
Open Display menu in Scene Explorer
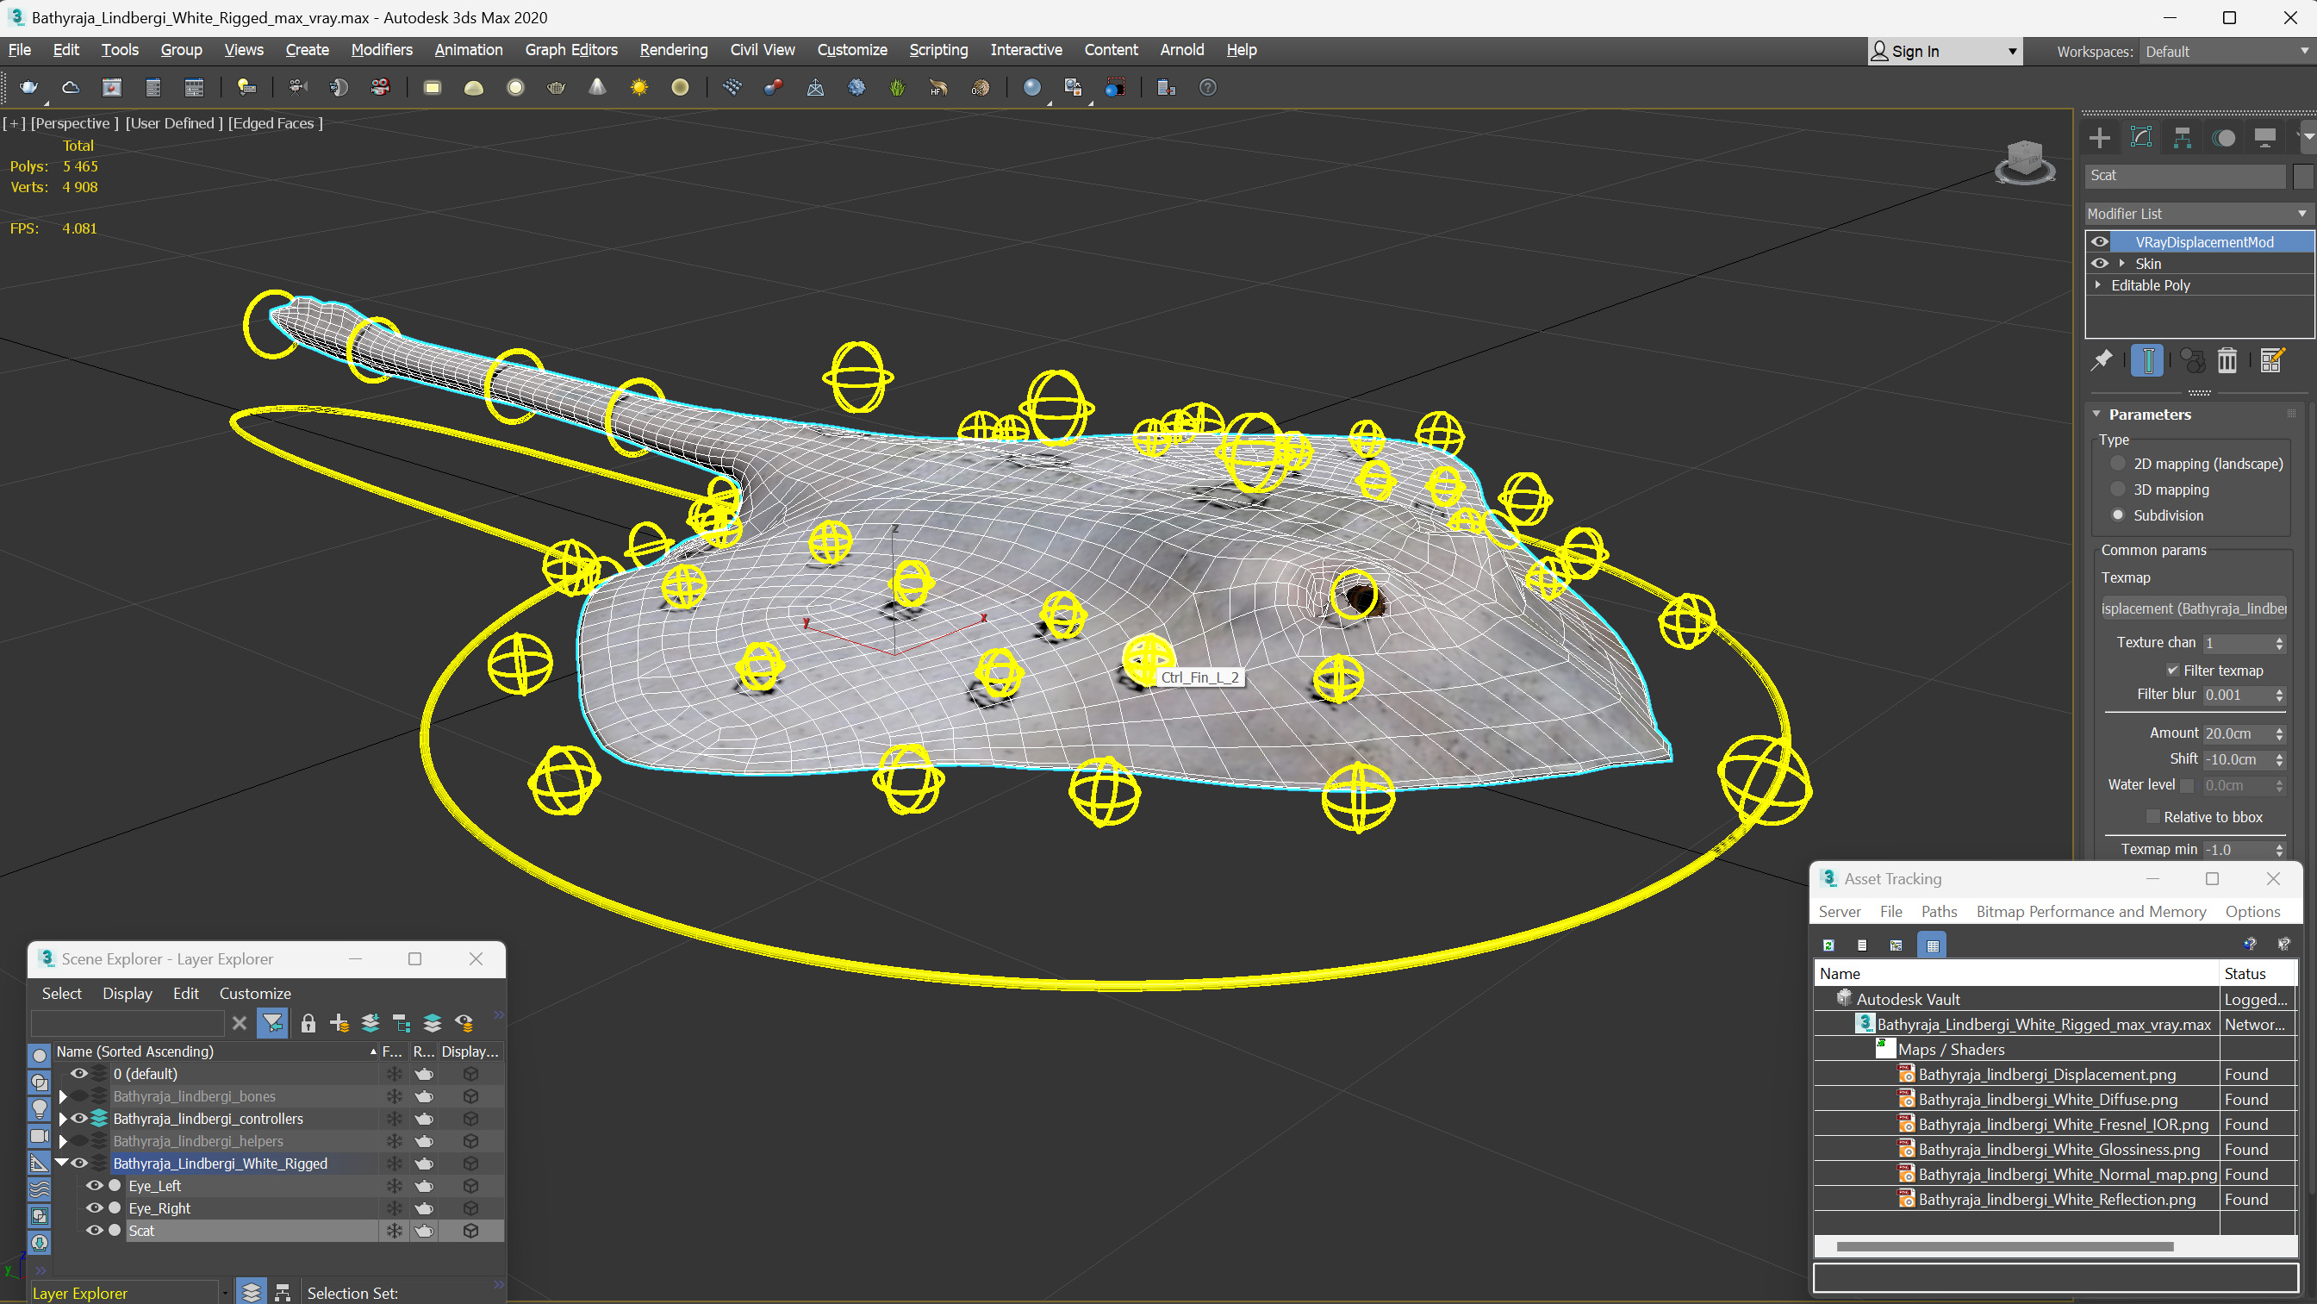[x=127, y=995]
